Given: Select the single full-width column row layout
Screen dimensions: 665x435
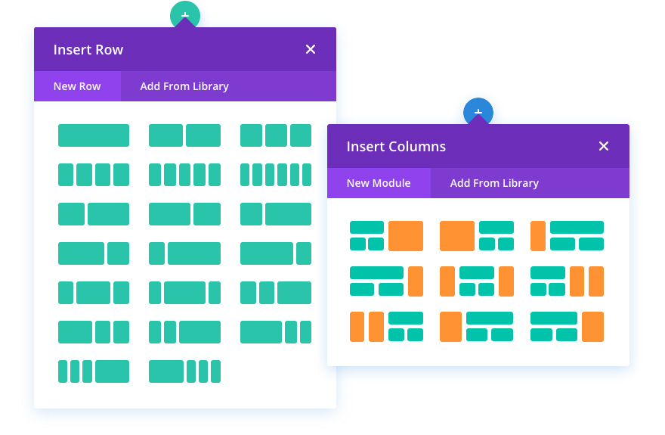Looking at the screenshot, I should (x=93, y=135).
